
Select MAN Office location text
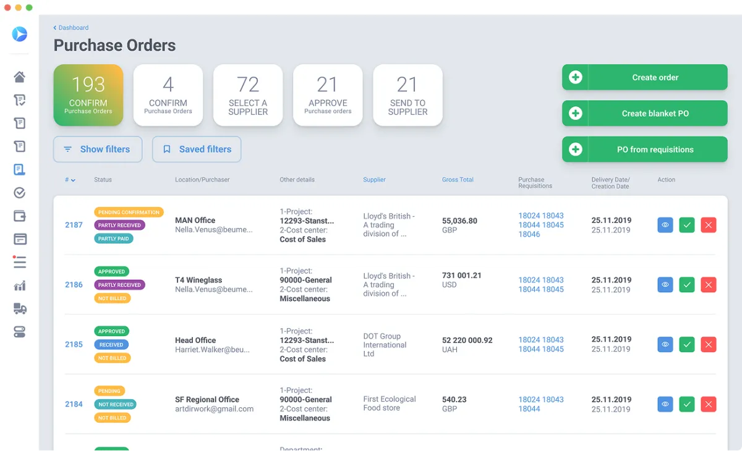click(x=195, y=221)
